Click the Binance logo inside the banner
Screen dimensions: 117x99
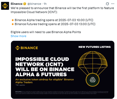click(27, 48)
